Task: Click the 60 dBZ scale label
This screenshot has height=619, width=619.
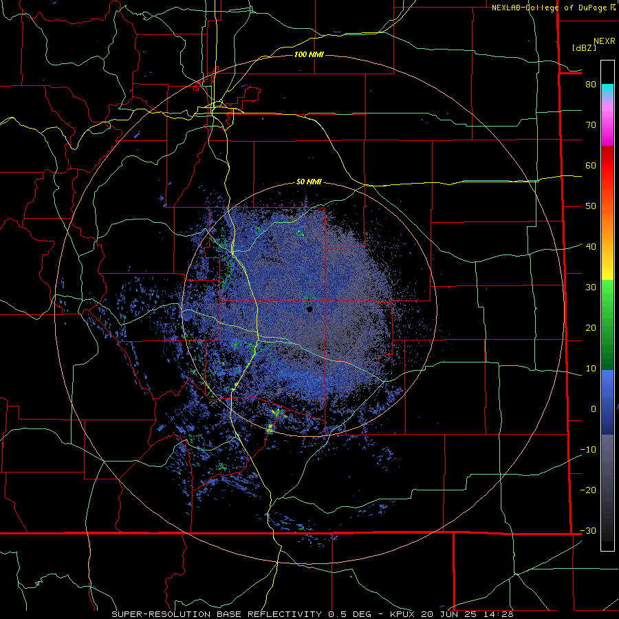Action: click(591, 165)
